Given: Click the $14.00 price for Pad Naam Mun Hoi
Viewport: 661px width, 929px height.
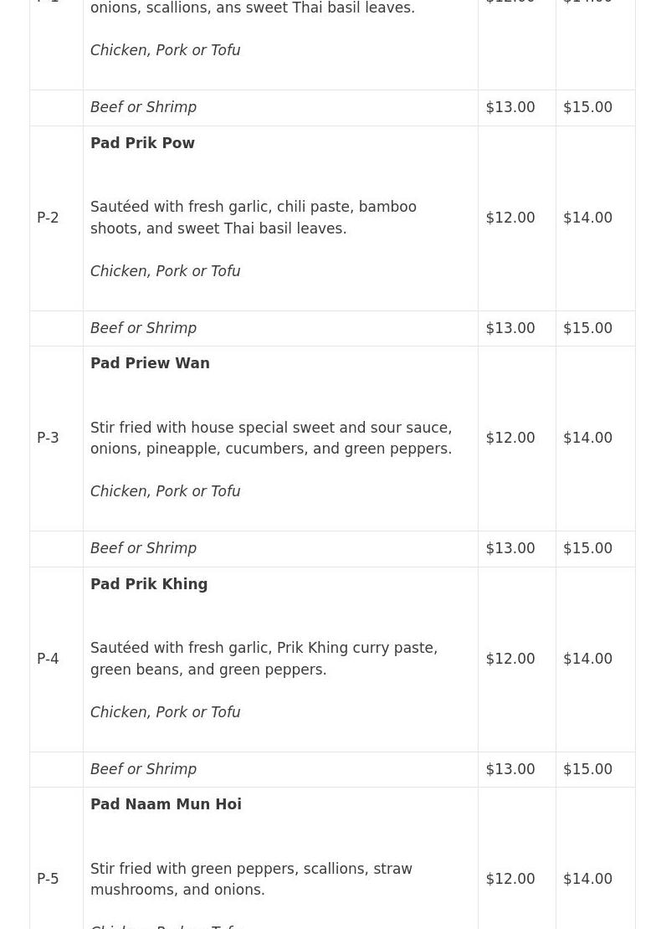Looking at the screenshot, I should (587, 879).
